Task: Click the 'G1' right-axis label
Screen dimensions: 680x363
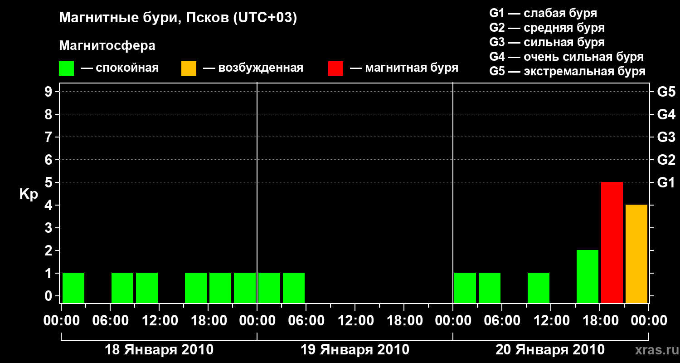Action: (x=666, y=182)
